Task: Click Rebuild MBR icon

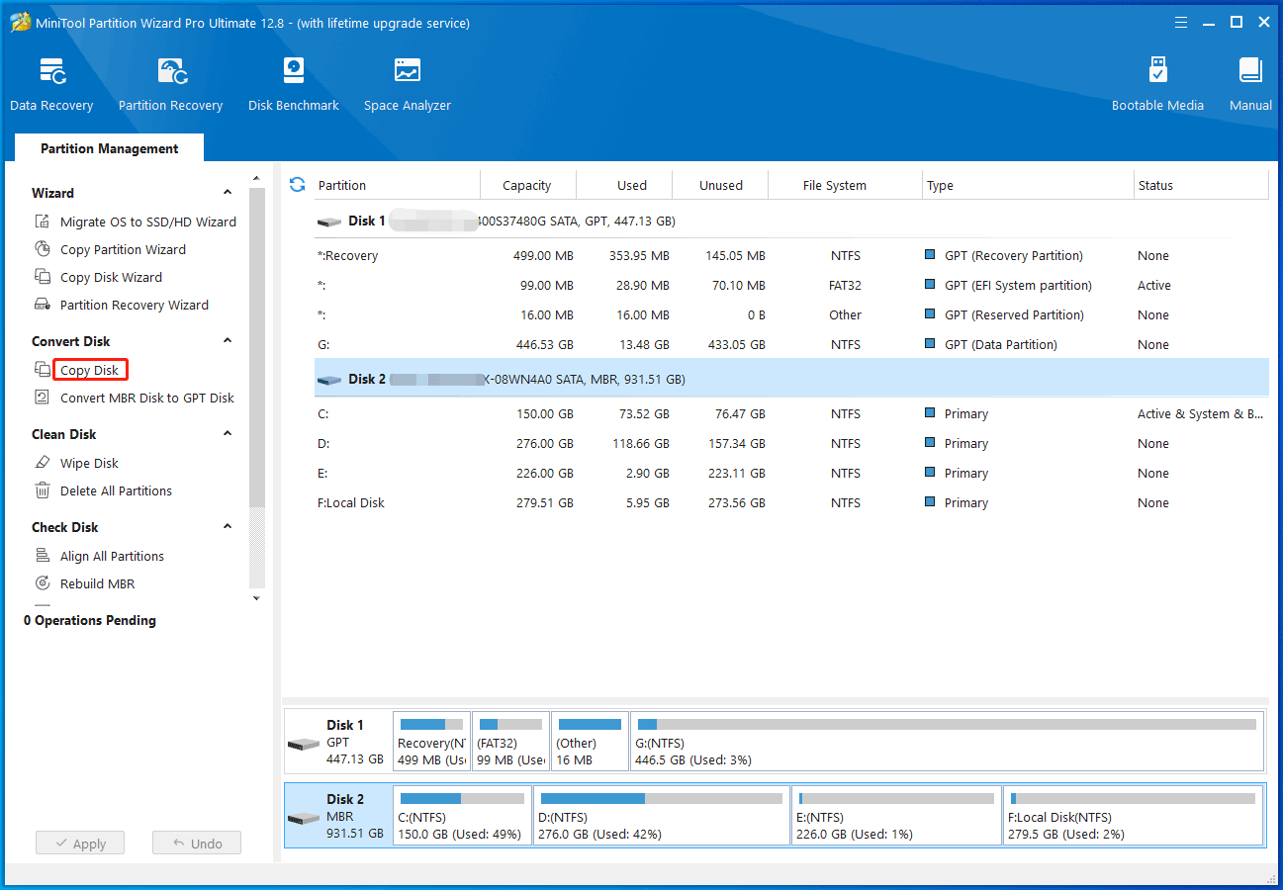Action: click(43, 583)
